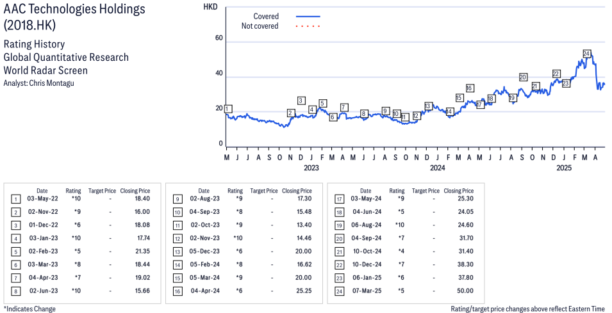Viewport: 612px width, 313px height.
Task: Click the Rating History heading
Action: pos(34,44)
